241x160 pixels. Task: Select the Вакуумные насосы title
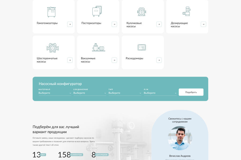[88, 60]
